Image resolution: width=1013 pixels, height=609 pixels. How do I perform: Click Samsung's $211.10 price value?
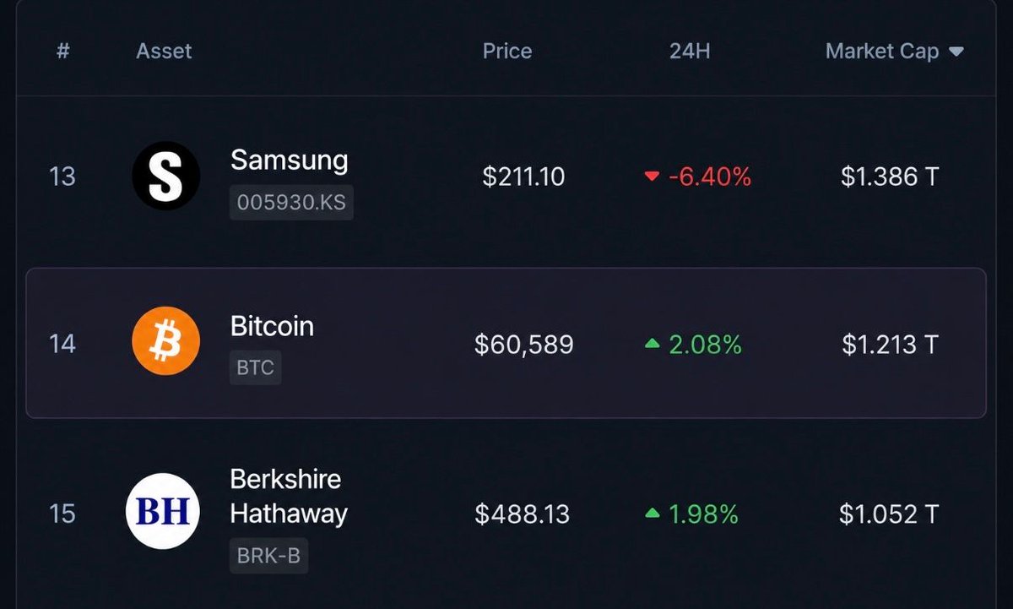click(x=523, y=177)
